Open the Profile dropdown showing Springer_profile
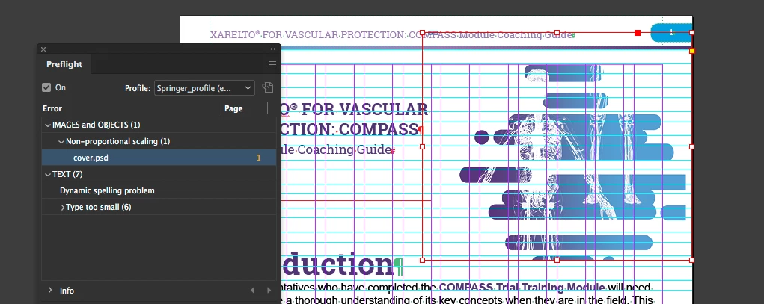The width and height of the screenshot is (764, 304). (204, 88)
